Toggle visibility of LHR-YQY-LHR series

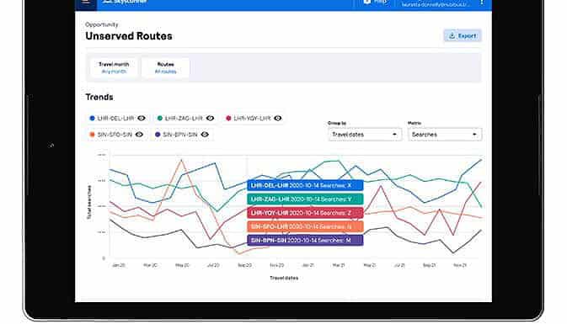click(x=278, y=118)
